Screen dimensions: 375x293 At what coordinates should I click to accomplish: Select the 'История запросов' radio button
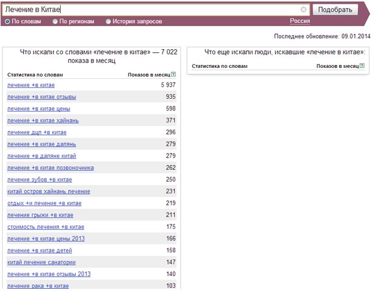tap(109, 21)
